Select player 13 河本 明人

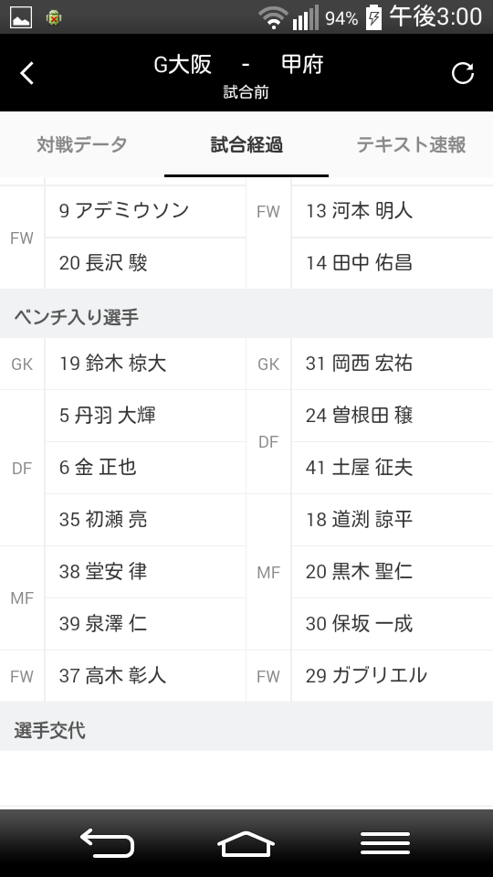[x=393, y=211]
